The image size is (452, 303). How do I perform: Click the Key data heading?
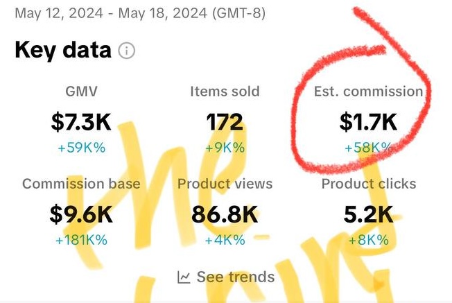[x=62, y=50]
